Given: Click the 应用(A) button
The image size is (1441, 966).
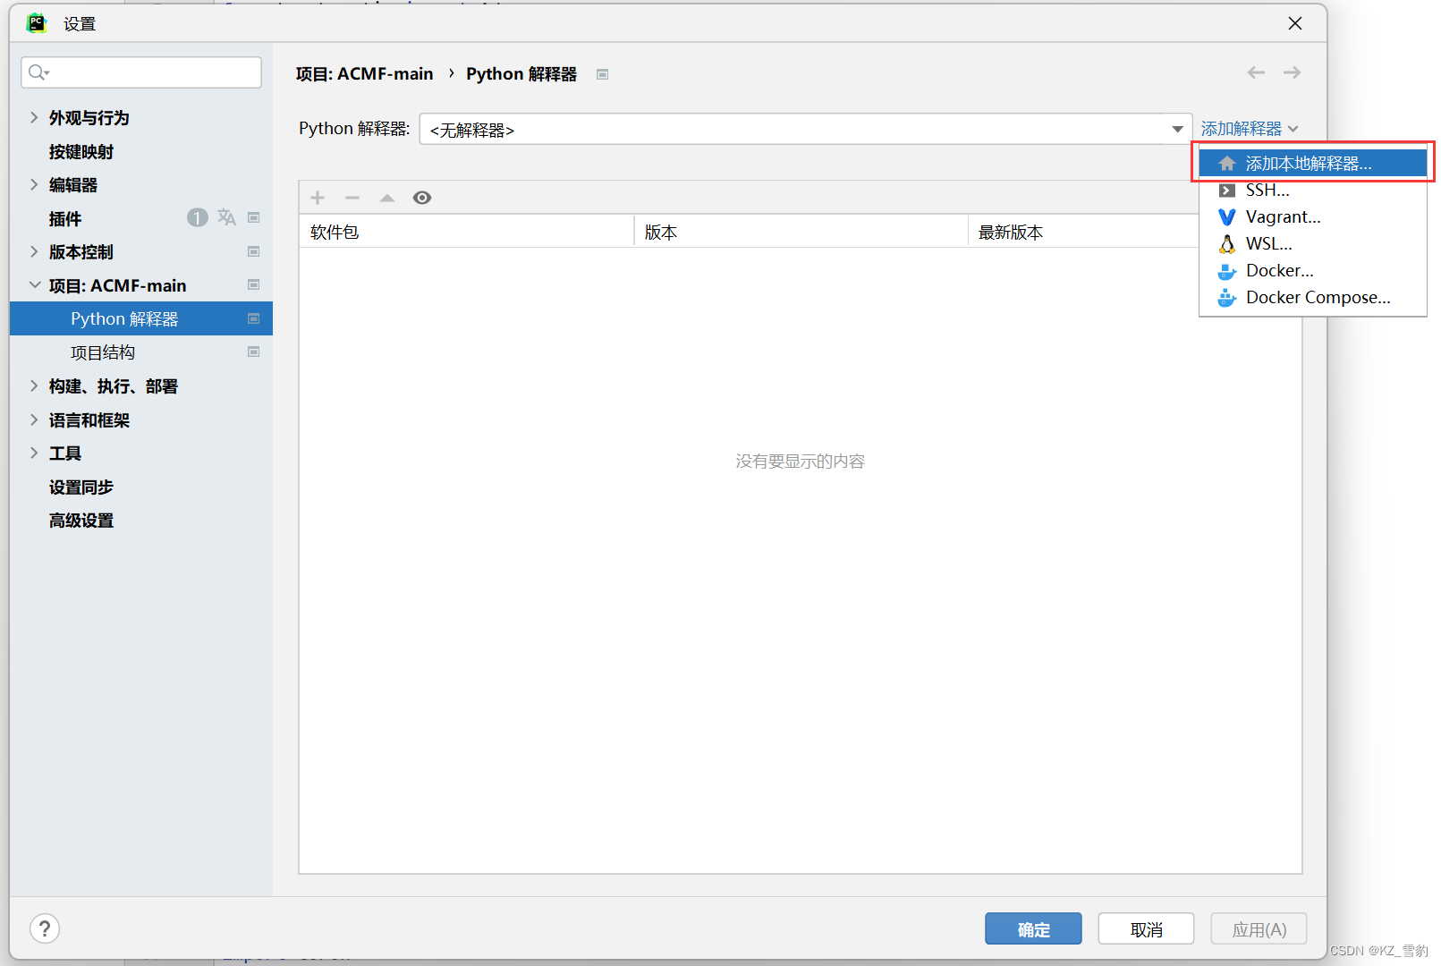Looking at the screenshot, I should click(x=1259, y=928).
